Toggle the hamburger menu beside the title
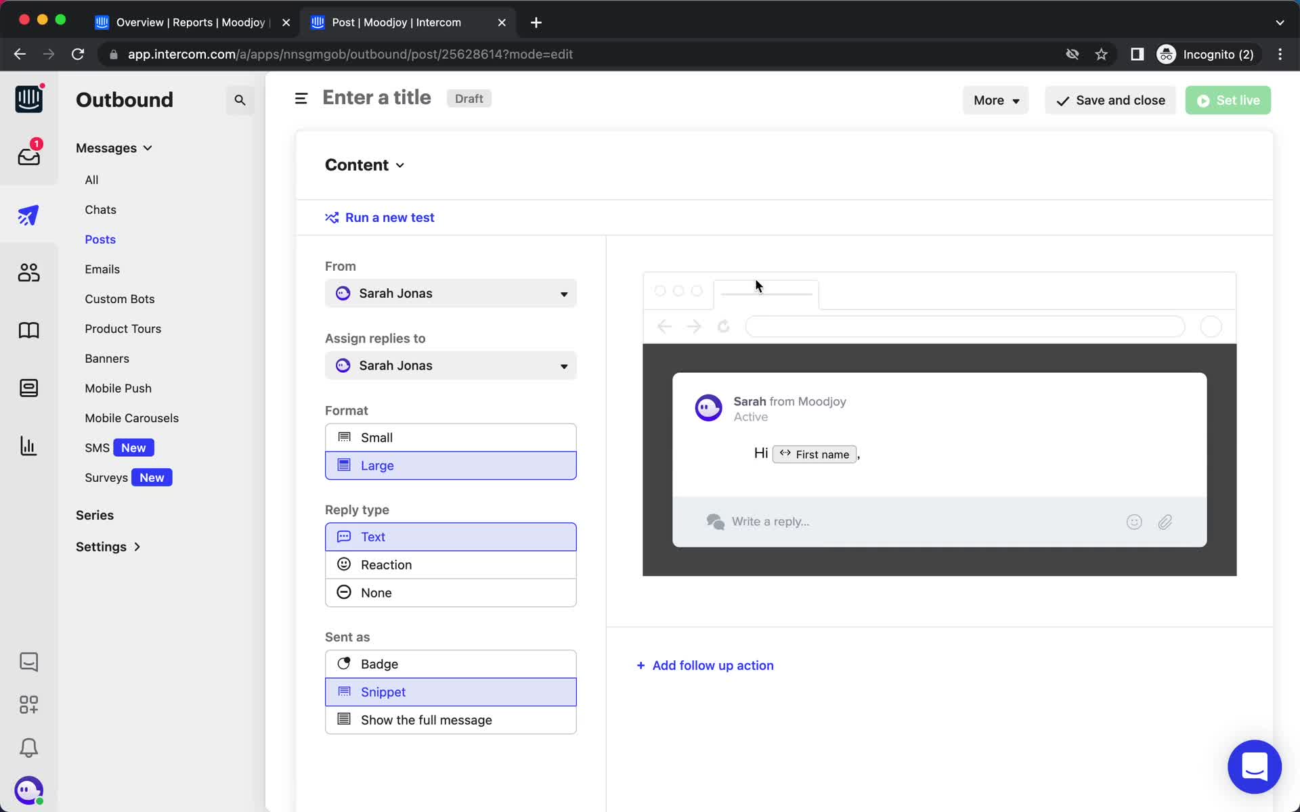 tap(301, 99)
